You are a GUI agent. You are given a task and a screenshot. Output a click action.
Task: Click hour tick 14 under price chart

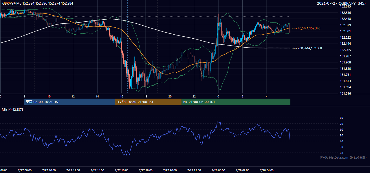[97, 97]
